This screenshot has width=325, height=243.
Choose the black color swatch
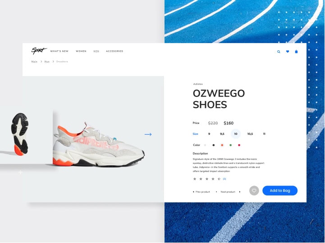(x=214, y=145)
